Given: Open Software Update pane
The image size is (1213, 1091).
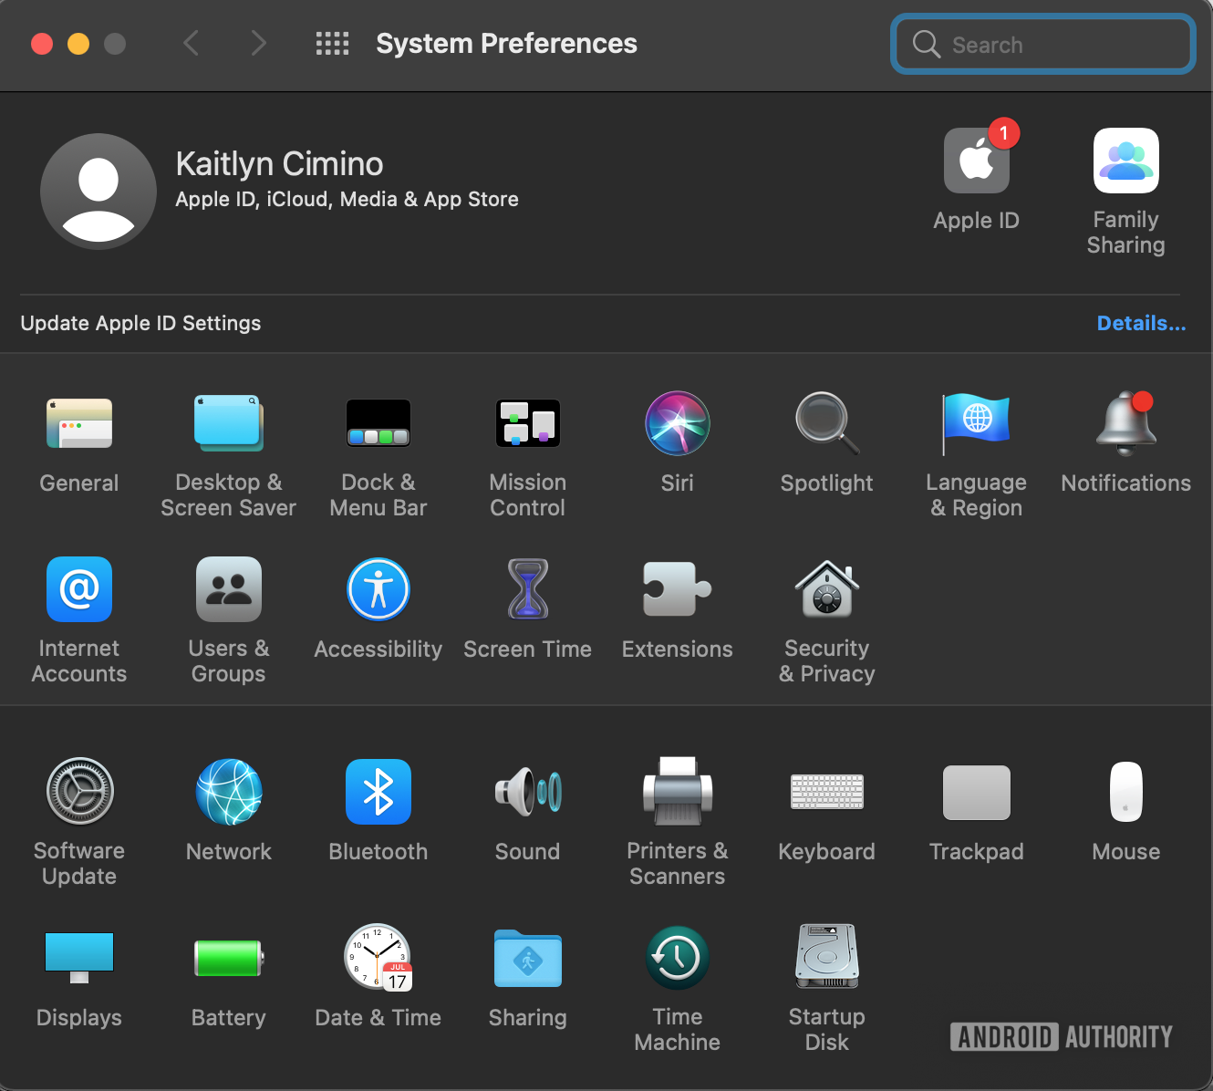Looking at the screenshot, I should click(79, 792).
